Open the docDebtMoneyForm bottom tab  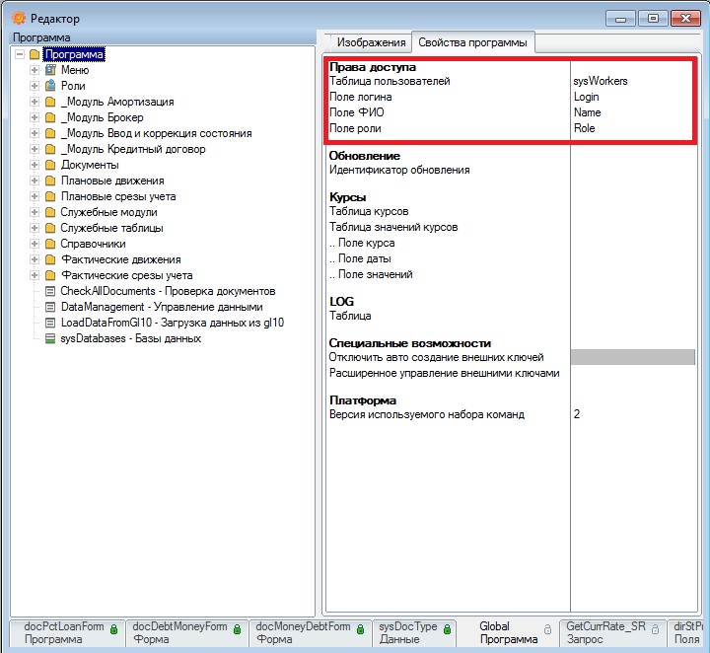click(179, 632)
